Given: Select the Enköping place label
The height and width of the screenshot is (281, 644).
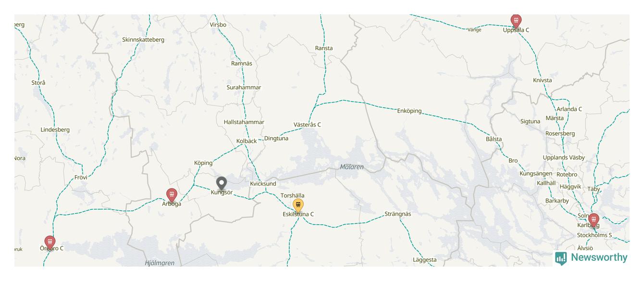Looking at the screenshot, I should (x=409, y=111).
